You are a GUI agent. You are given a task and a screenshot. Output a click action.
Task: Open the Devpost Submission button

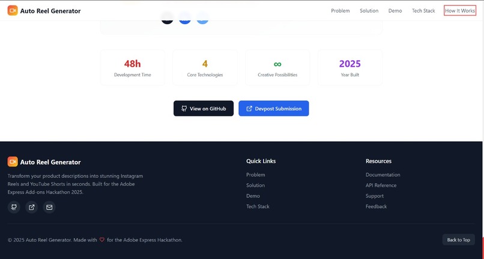click(274, 109)
